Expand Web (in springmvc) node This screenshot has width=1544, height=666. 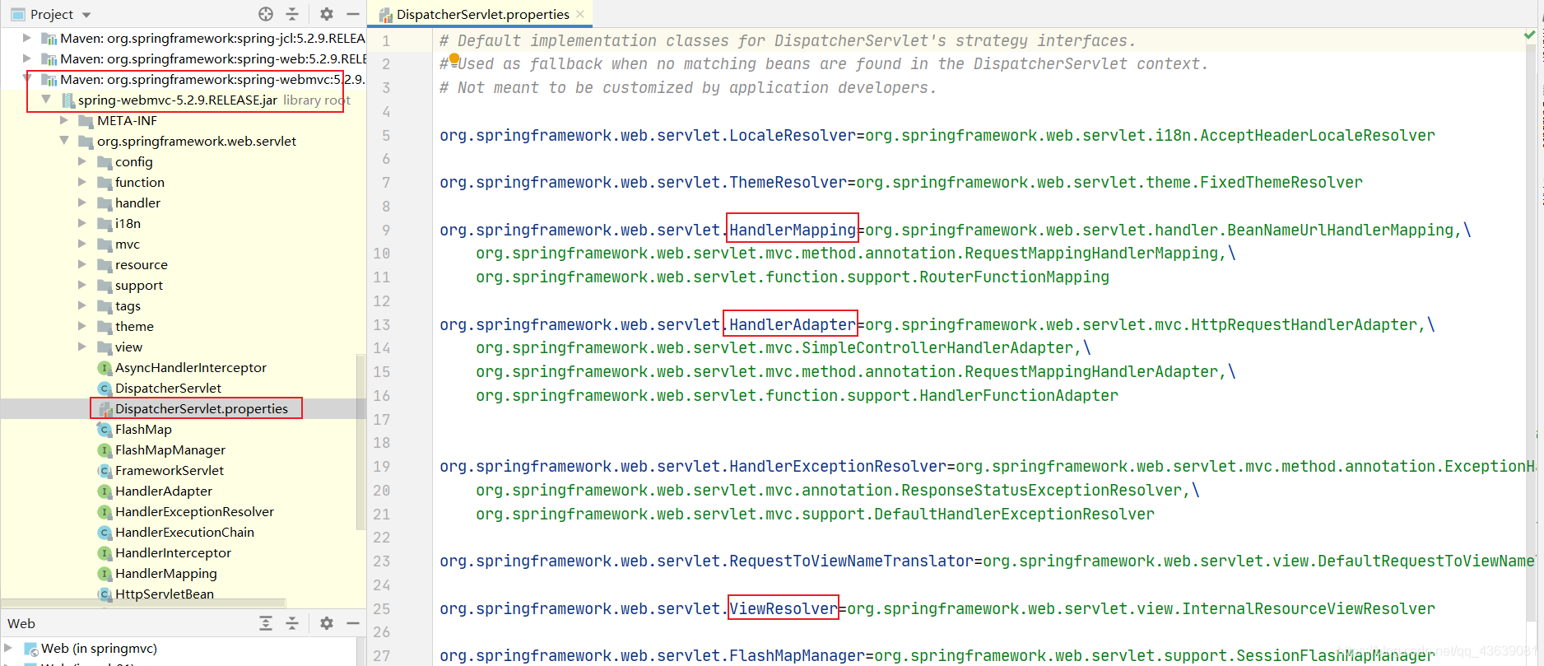[8, 648]
